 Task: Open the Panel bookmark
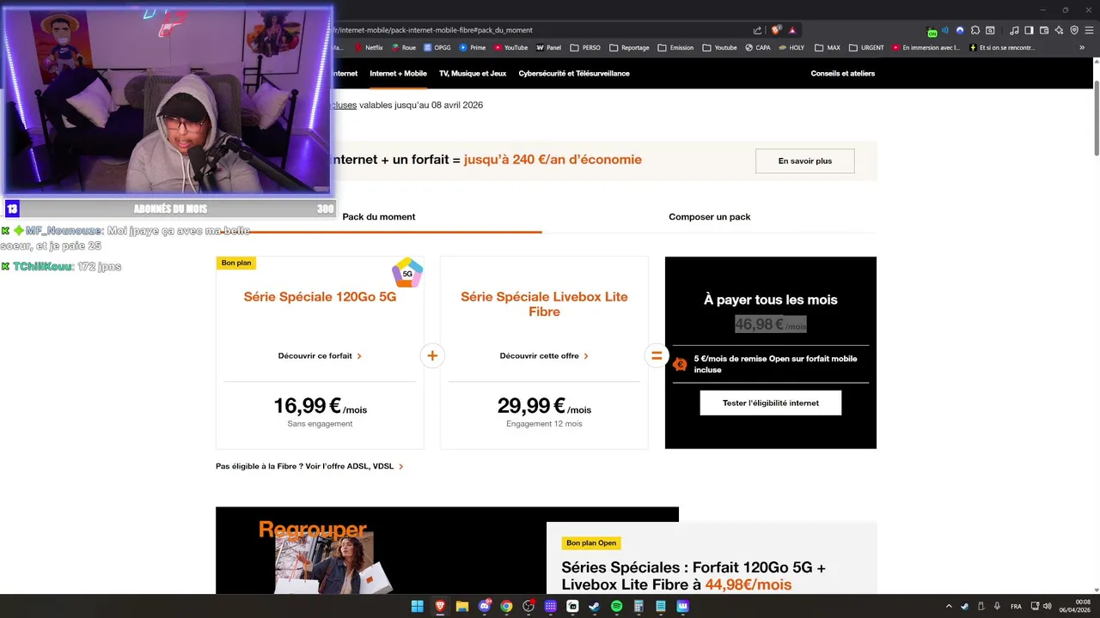point(548,47)
